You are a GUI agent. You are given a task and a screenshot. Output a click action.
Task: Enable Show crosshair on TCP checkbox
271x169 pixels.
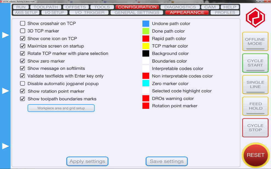click(x=23, y=23)
